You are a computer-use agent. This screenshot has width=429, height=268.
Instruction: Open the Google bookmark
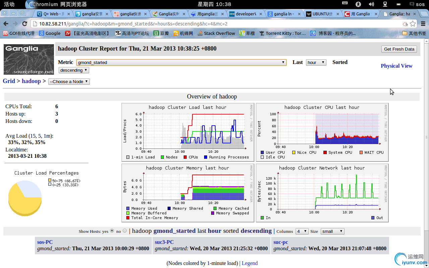50,33
